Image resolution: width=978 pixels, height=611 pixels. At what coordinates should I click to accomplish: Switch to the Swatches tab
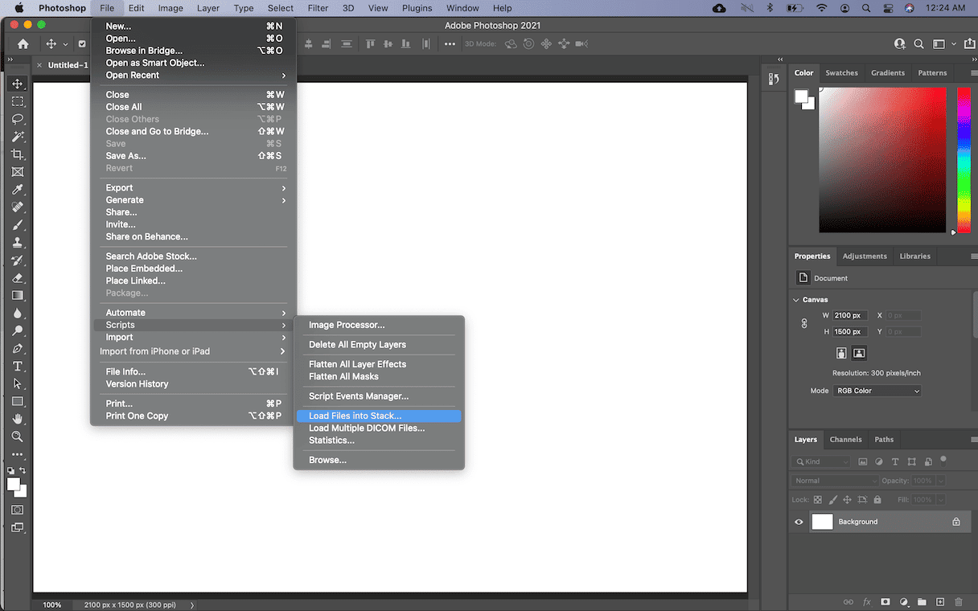pyautogui.click(x=841, y=73)
